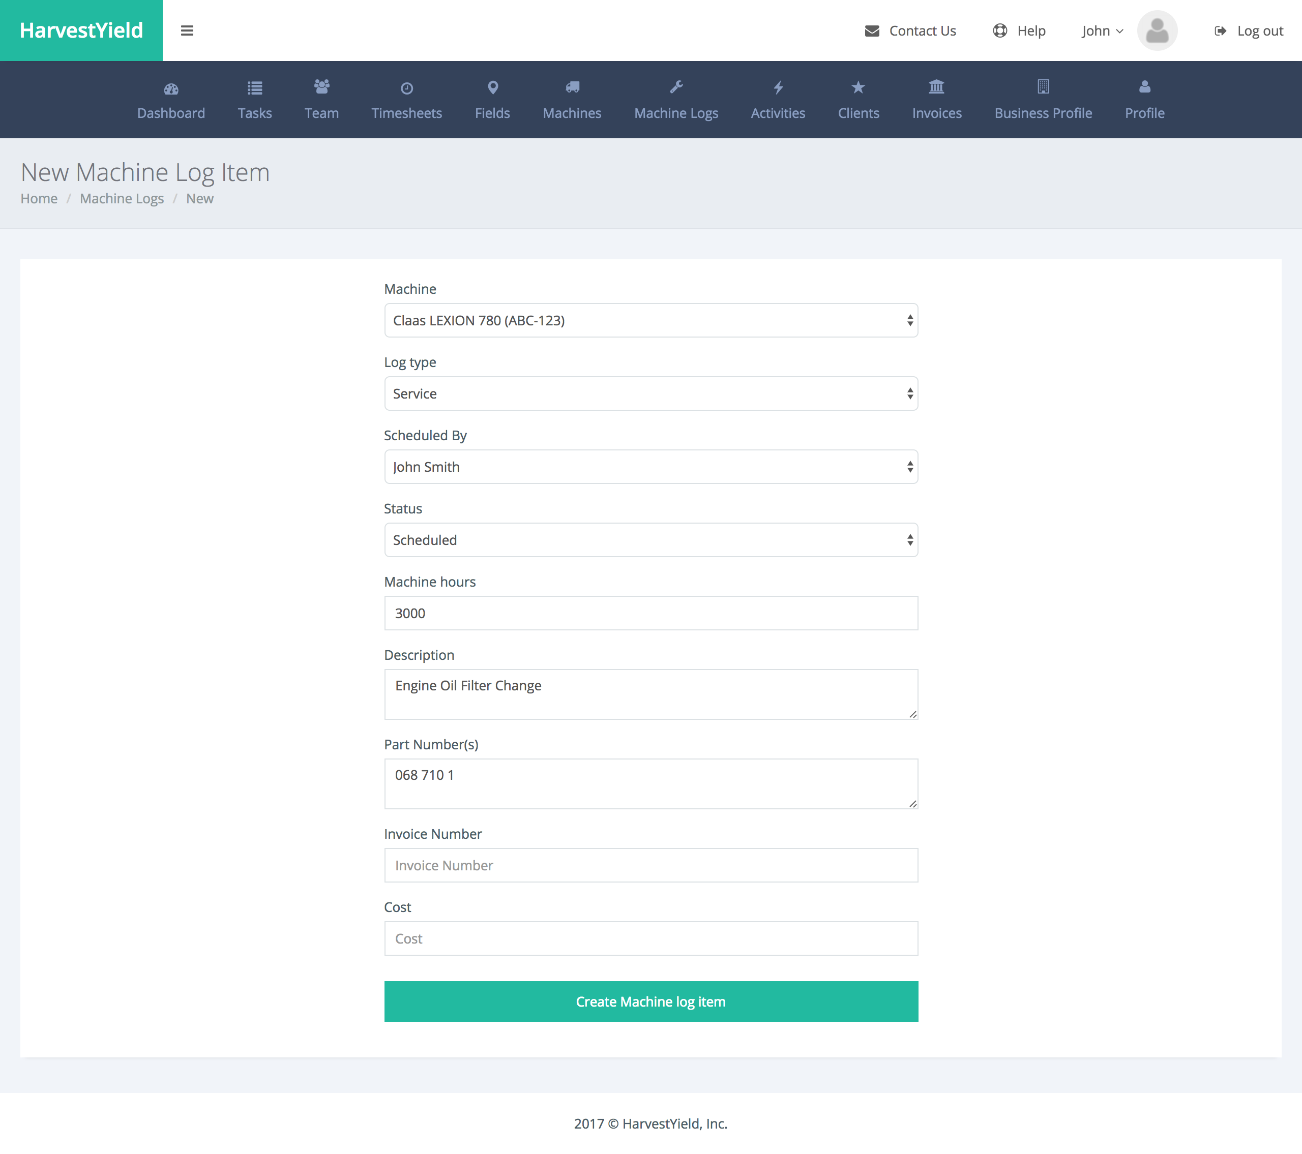1302x1154 pixels.
Task: Navigate to Fields using its icon
Action: pyautogui.click(x=493, y=87)
